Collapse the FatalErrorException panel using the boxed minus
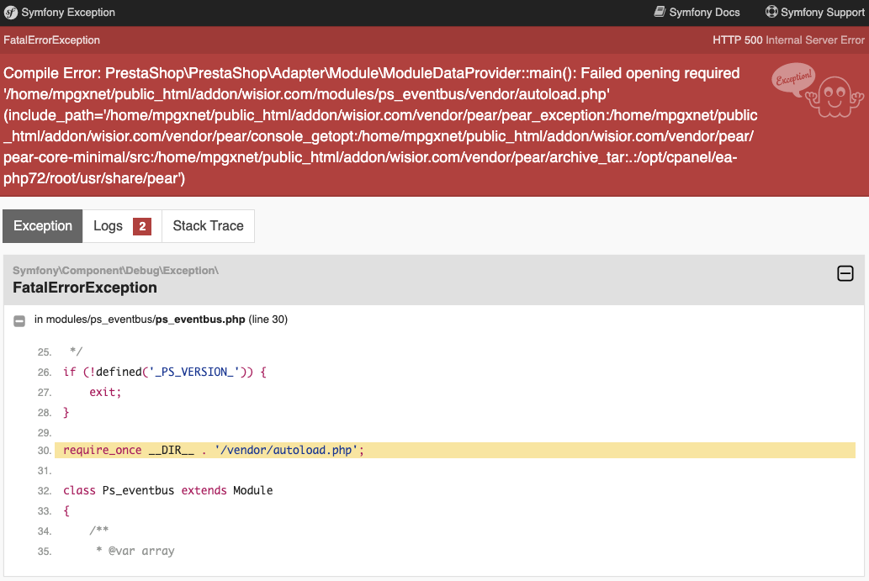869x581 pixels. 845,273
